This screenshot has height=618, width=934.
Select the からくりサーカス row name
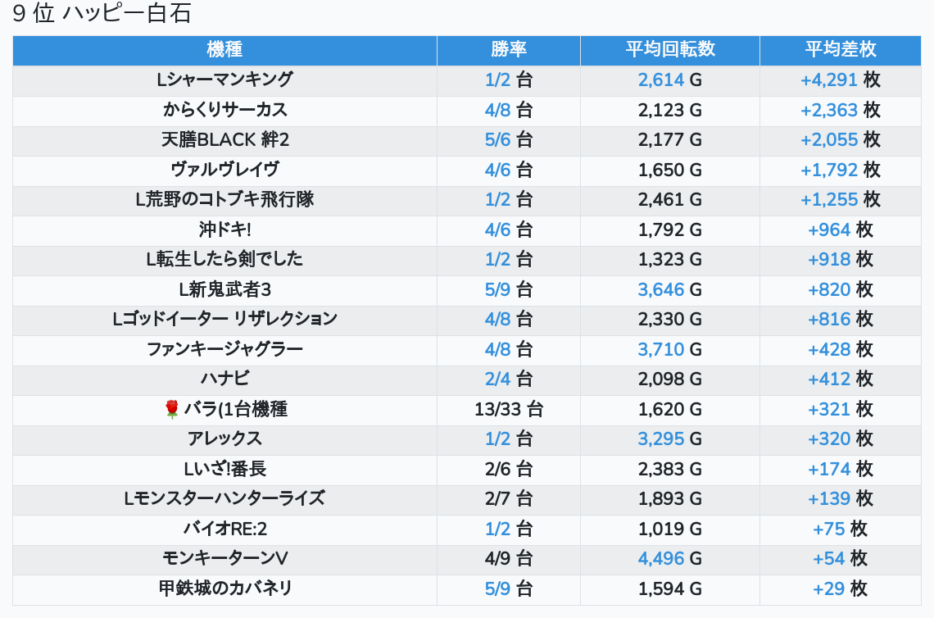[224, 110]
